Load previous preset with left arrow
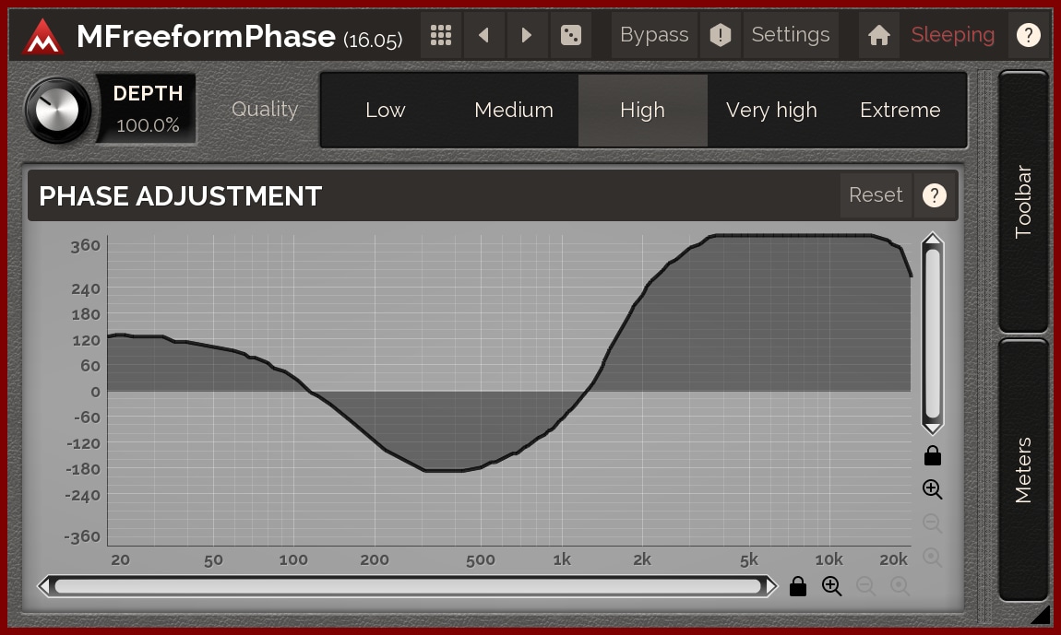 pyautogui.click(x=483, y=35)
